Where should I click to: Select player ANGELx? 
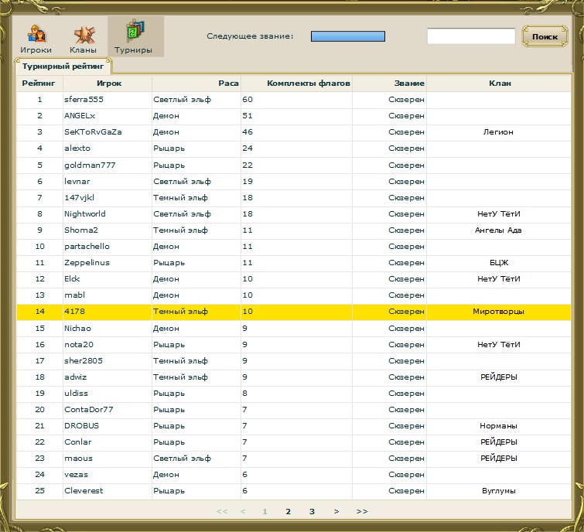[x=80, y=116]
